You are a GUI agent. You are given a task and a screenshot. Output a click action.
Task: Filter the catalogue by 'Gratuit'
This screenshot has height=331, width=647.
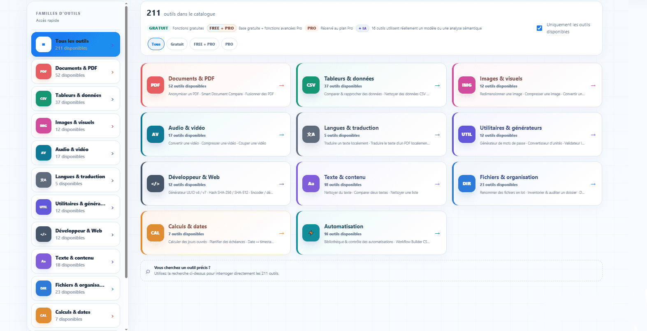click(177, 44)
